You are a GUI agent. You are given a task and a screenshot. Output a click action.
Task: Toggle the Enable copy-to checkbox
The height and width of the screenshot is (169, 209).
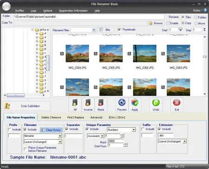tap(168, 23)
